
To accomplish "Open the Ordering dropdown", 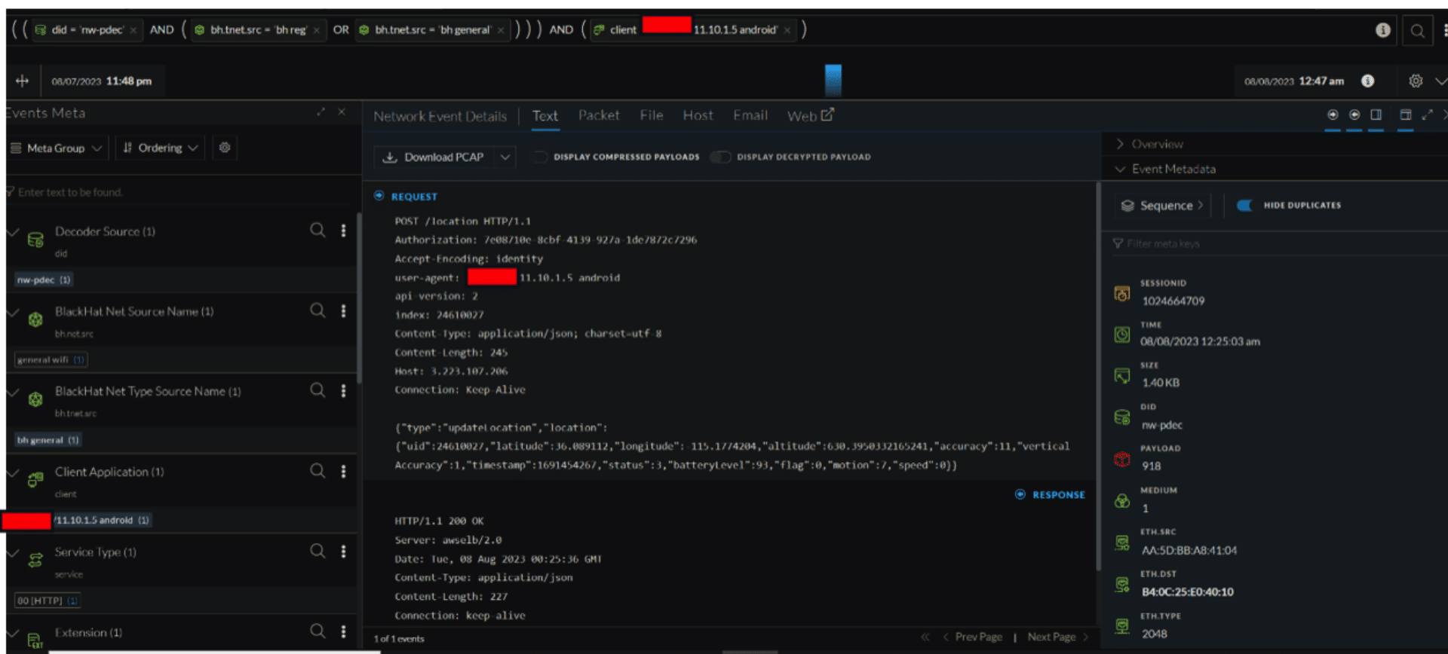I will (x=160, y=148).
